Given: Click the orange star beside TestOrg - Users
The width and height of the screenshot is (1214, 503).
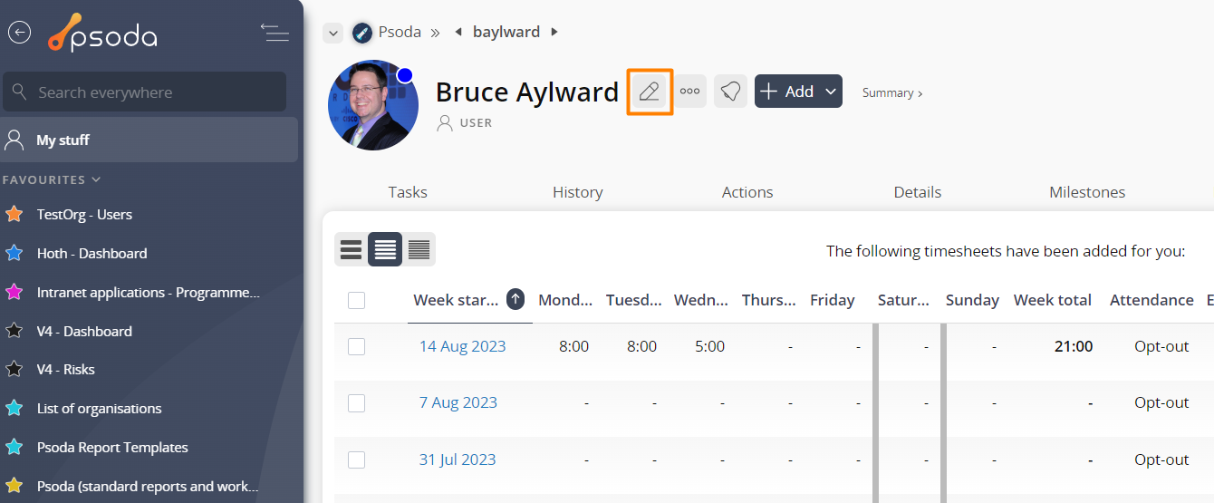Looking at the screenshot, I should pyautogui.click(x=14, y=215).
